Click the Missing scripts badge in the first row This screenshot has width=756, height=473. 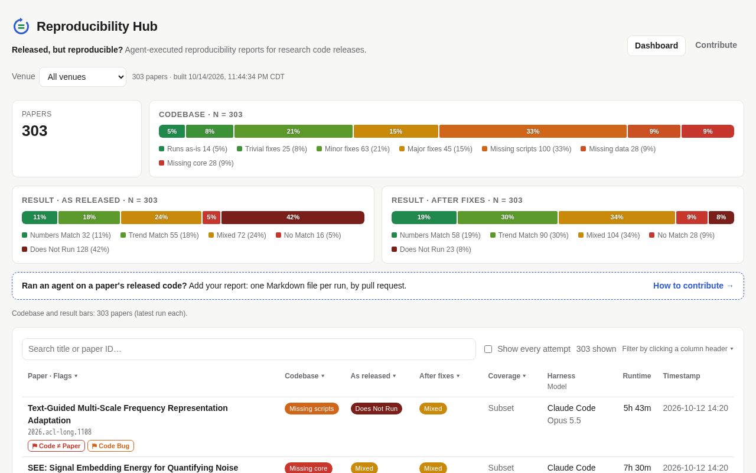312,409
